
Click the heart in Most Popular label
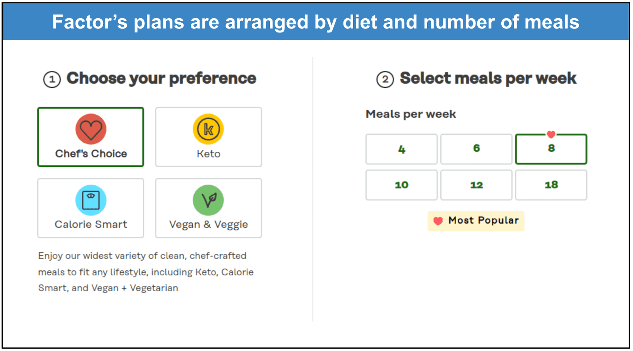tap(438, 221)
